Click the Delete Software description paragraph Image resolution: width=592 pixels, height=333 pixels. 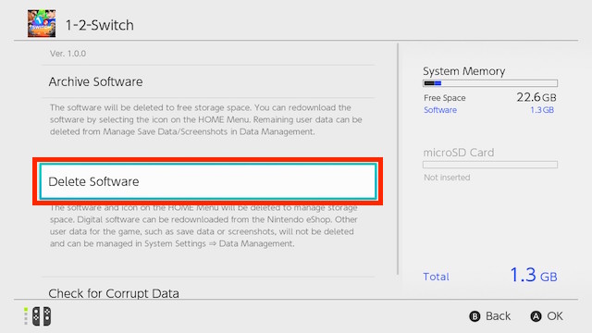tap(203, 226)
